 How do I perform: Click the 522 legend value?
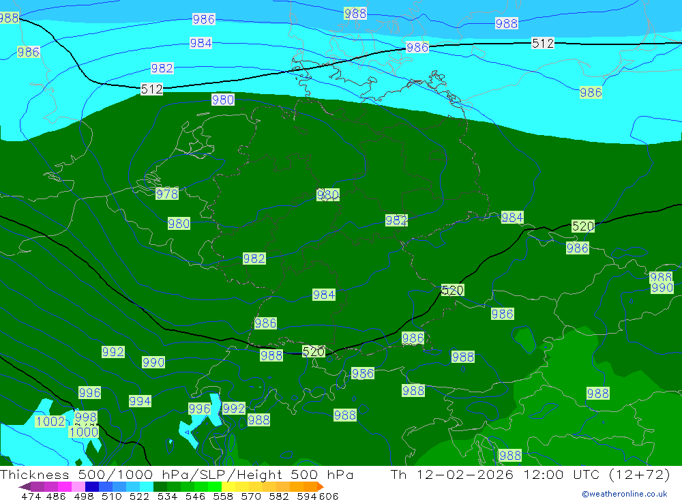click(x=139, y=496)
